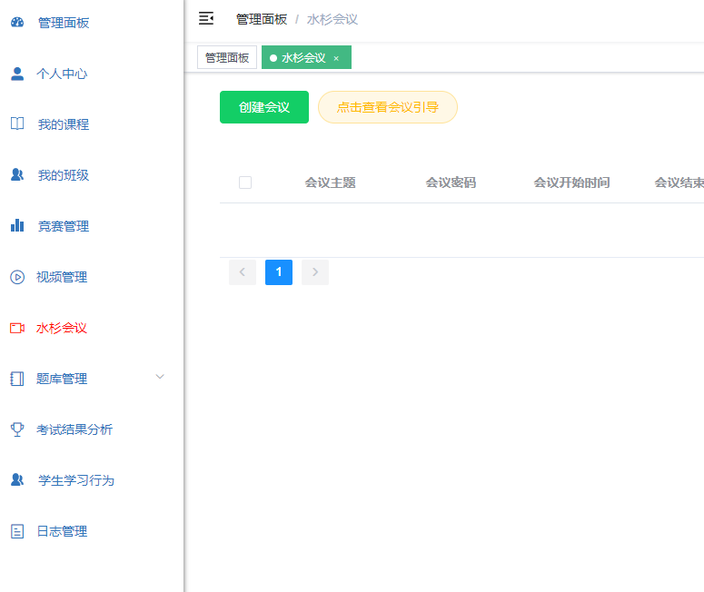Click the 点击查看会议引导 button
The height and width of the screenshot is (592, 704).
tap(388, 107)
